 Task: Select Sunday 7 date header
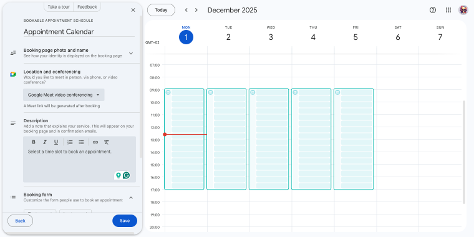pos(440,37)
